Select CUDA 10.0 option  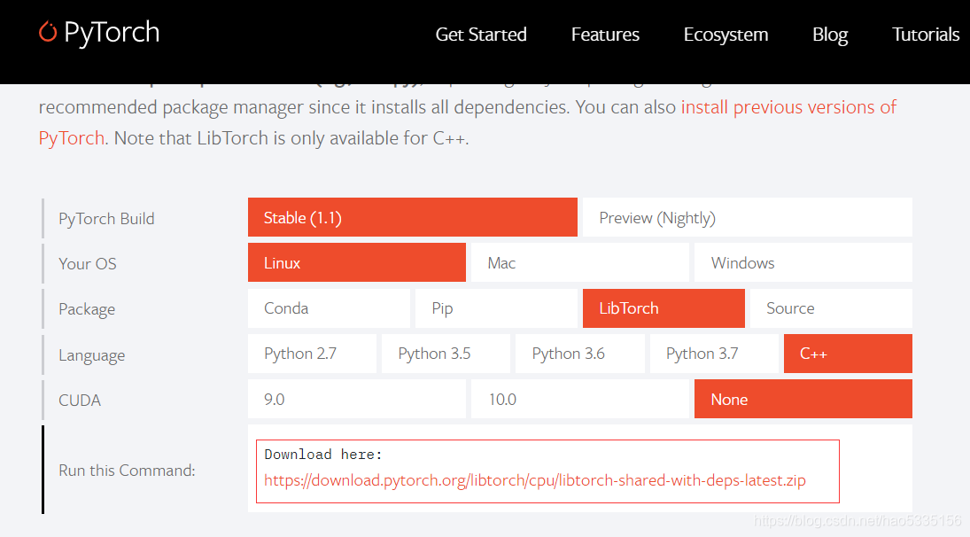(579, 399)
